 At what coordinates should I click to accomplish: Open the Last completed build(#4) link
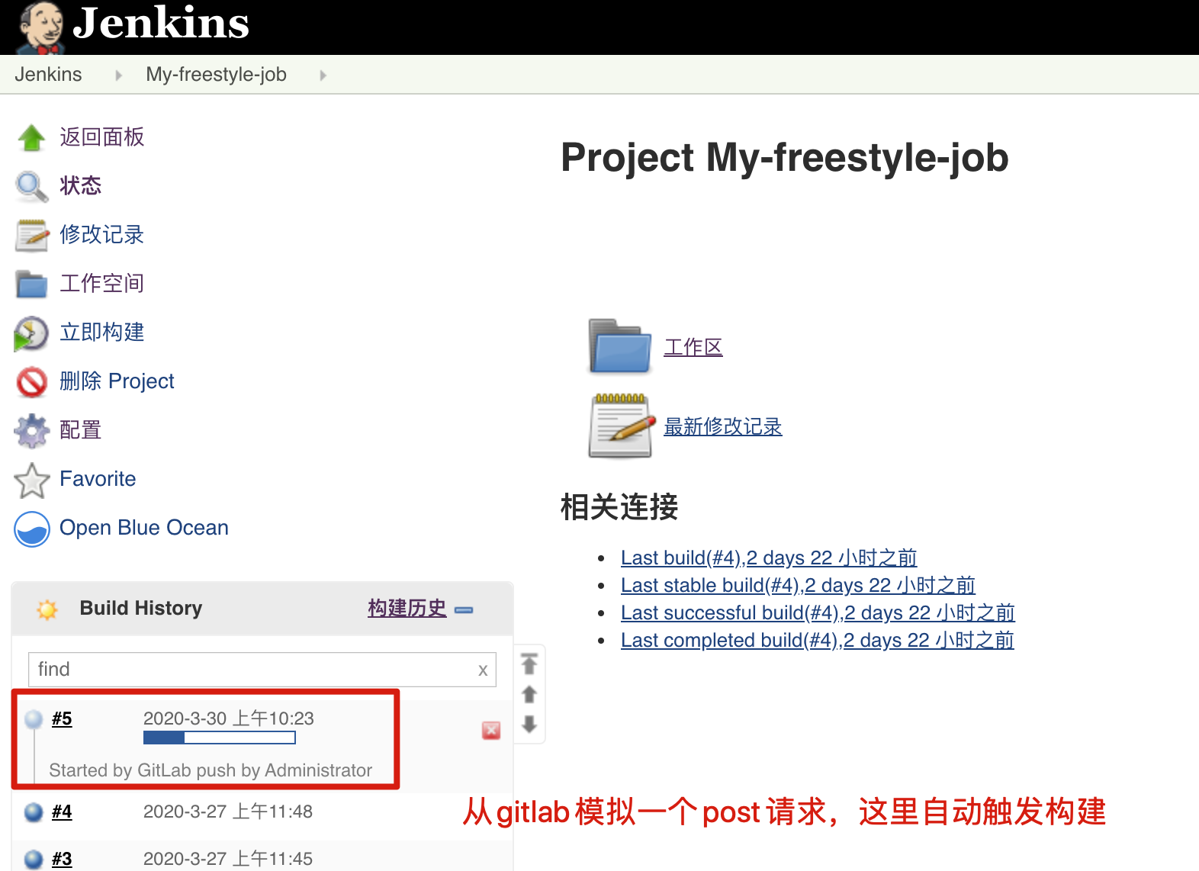pyautogui.click(x=818, y=641)
